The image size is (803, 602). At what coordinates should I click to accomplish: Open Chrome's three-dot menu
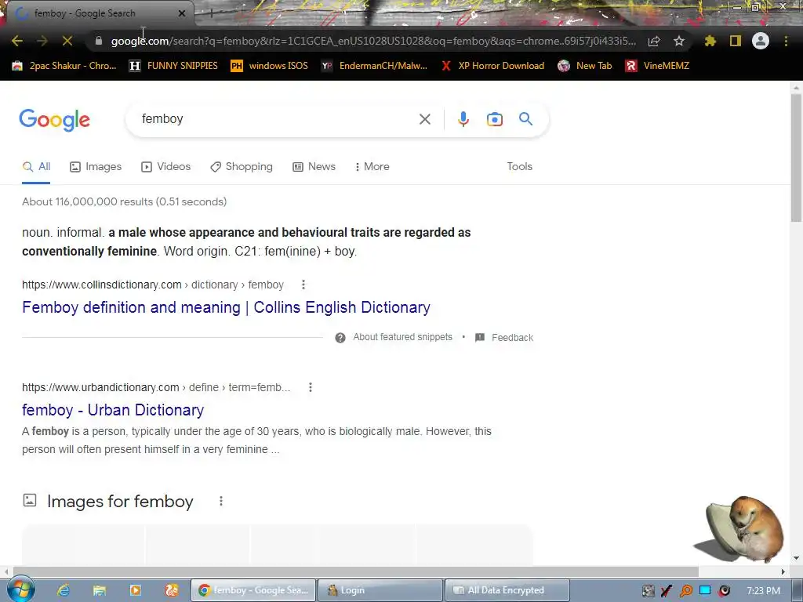786,41
